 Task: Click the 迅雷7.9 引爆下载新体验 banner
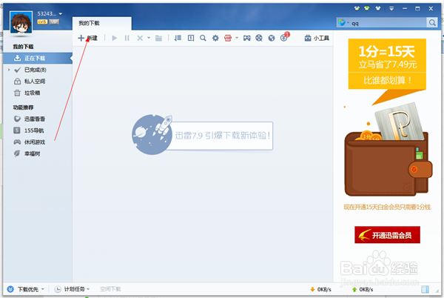(x=202, y=135)
